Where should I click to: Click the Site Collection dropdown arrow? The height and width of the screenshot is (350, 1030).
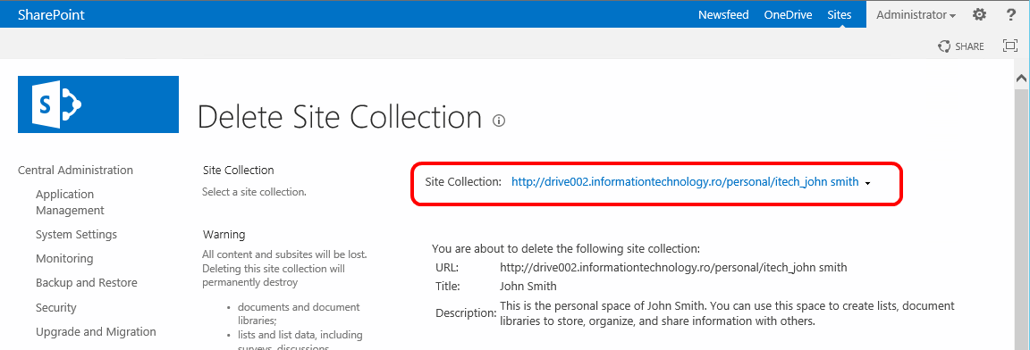pyautogui.click(x=868, y=184)
